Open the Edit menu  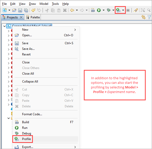click(13, 4)
